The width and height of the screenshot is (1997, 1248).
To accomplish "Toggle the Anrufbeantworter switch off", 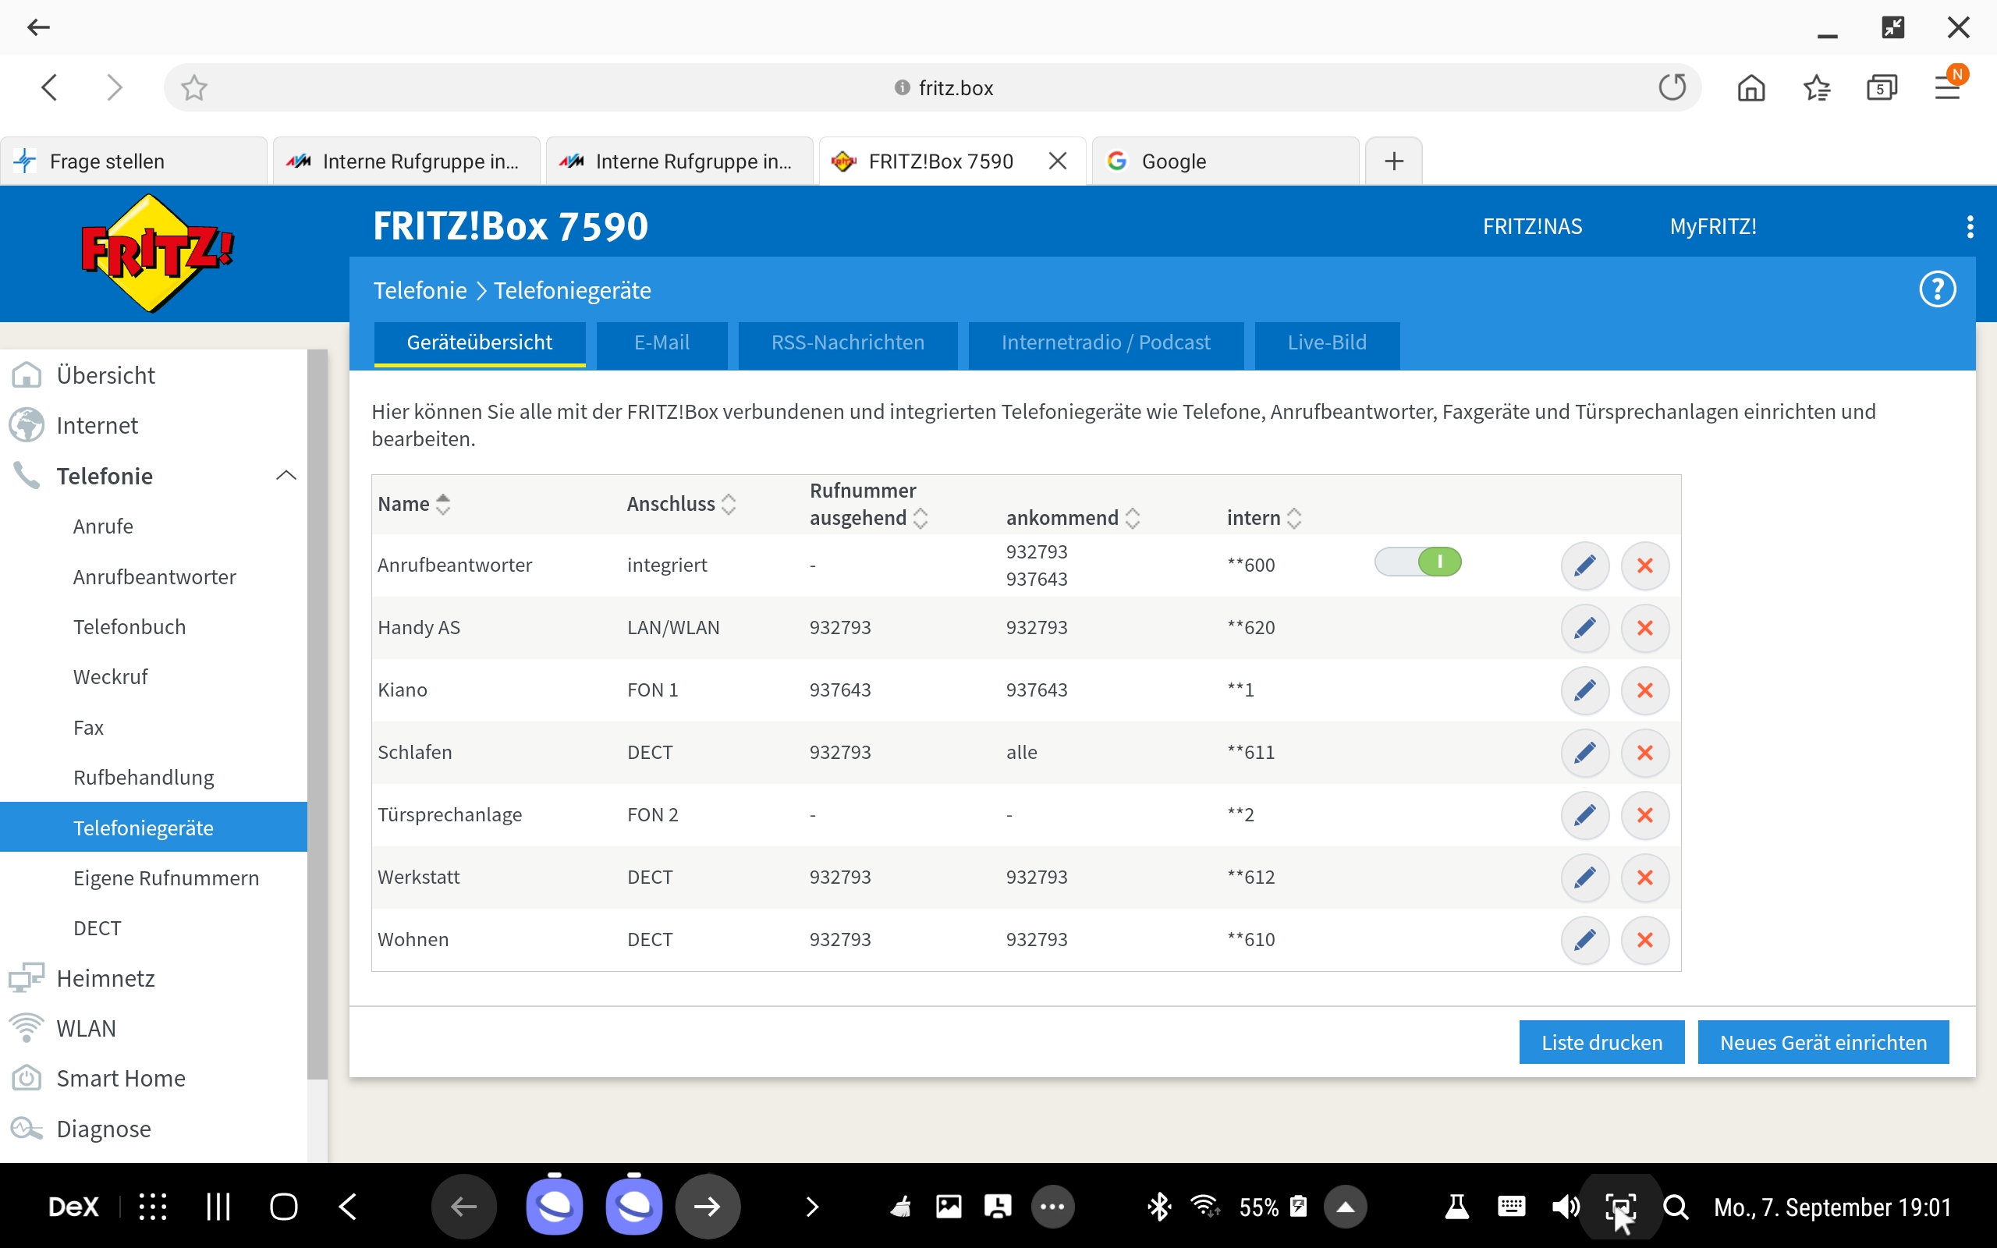I will click(1417, 563).
